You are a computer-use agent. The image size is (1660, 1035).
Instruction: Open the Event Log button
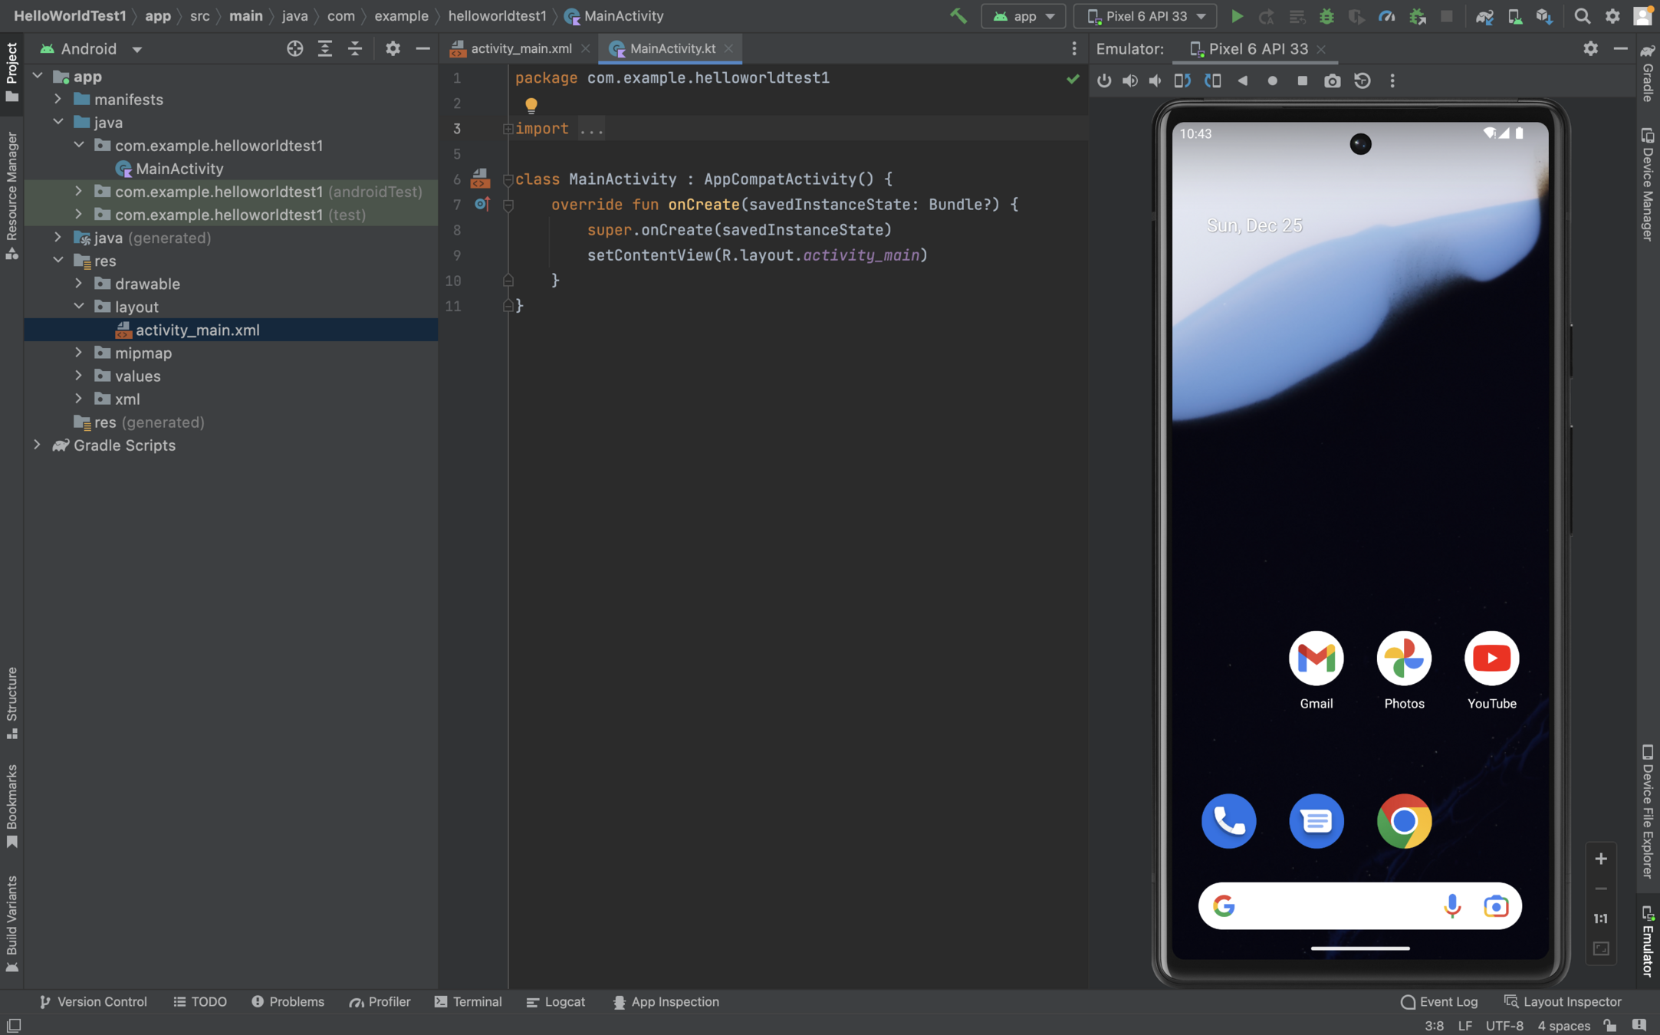[x=1438, y=1002]
